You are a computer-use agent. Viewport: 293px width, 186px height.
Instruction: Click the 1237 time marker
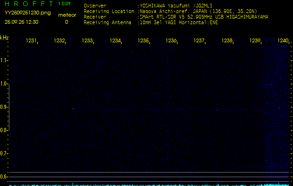coord(199,40)
